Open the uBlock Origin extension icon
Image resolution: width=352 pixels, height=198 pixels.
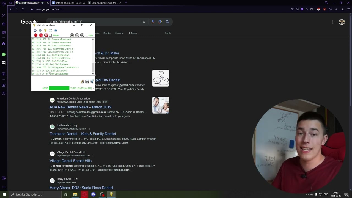point(324,9)
